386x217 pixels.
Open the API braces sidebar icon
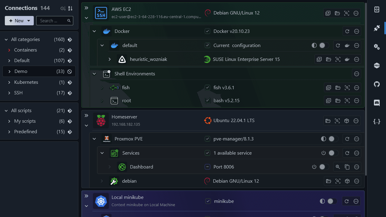[x=377, y=122]
